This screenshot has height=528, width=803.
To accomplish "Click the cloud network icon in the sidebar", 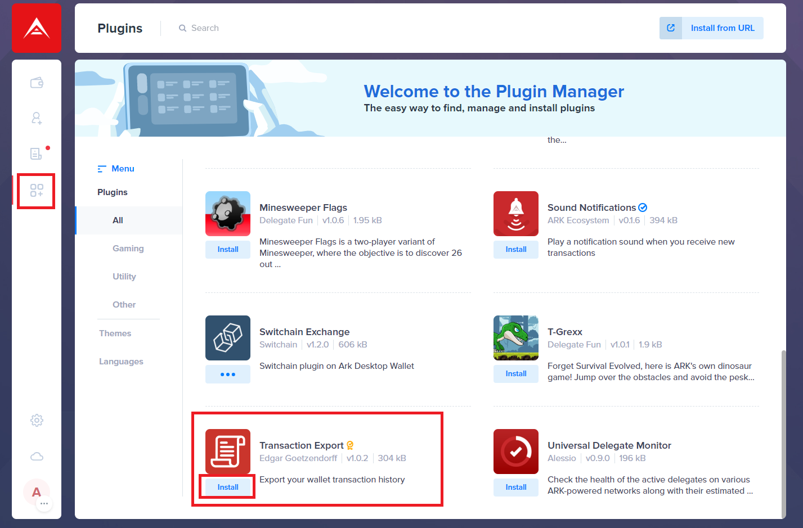I will click(37, 456).
